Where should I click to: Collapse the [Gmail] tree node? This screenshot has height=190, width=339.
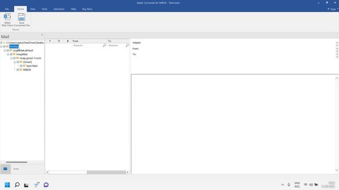click(x=15, y=62)
